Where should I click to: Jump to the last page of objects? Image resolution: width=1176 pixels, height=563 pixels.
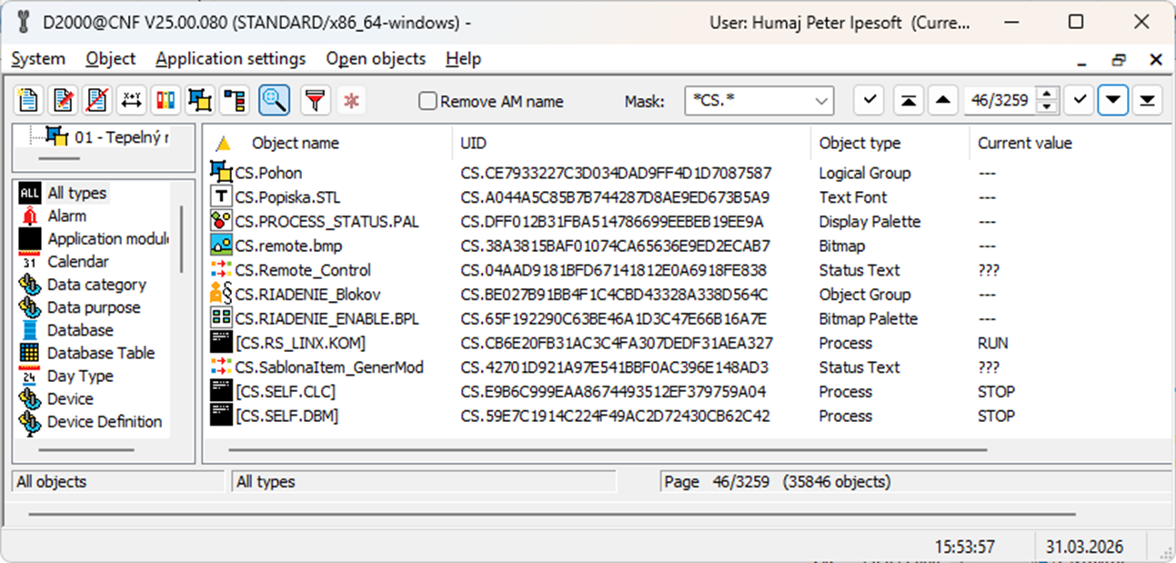(1148, 101)
